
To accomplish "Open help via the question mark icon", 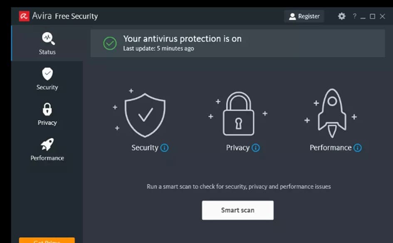I will 354,16.
